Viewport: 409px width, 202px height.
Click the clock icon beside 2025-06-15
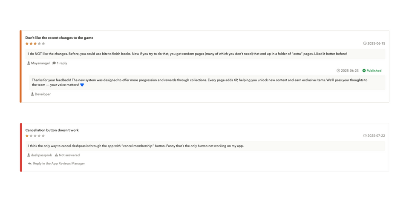click(x=365, y=43)
